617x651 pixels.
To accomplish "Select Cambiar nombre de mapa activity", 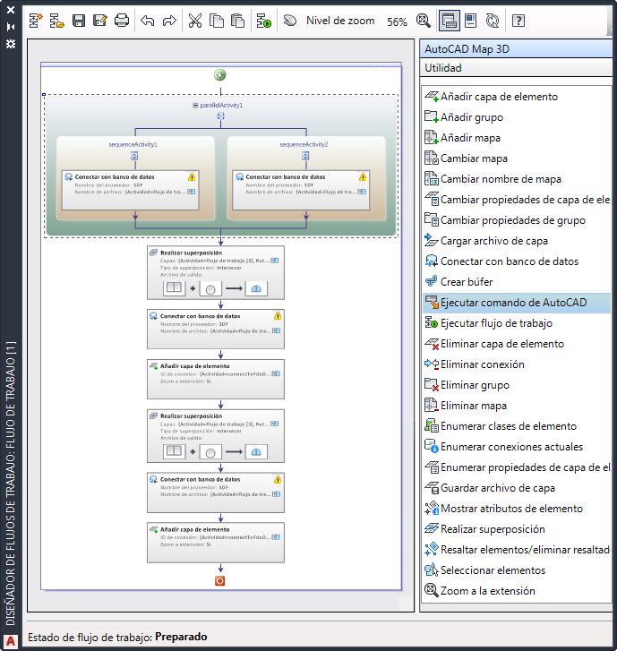I will click(517, 179).
